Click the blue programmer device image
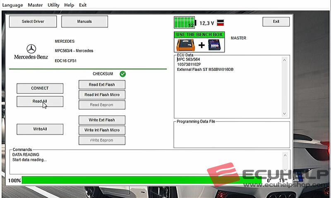This screenshot has height=198, width=331. (214, 45)
